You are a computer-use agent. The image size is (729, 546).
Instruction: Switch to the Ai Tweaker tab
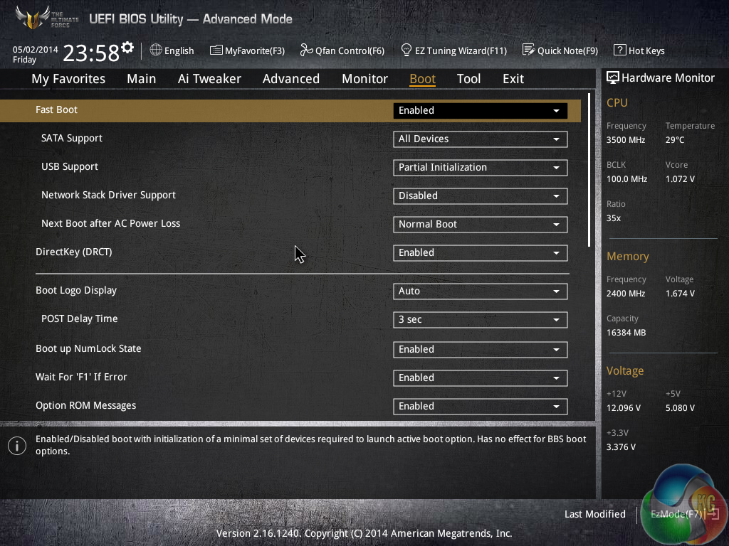(x=209, y=79)
